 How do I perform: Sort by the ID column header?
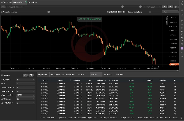(175, 80)
